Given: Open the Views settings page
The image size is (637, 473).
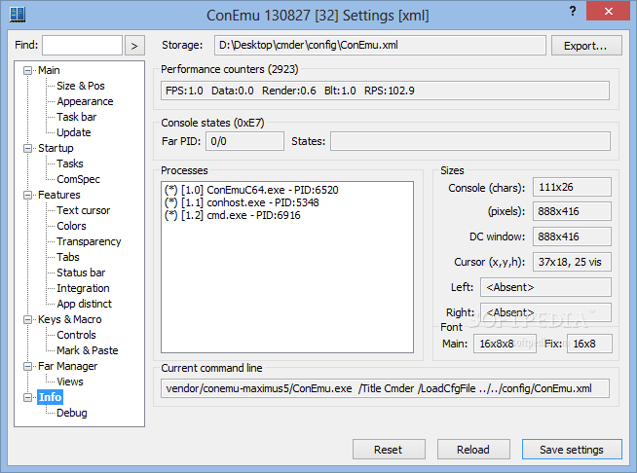Looking at the screenshot, I should 70,382.
